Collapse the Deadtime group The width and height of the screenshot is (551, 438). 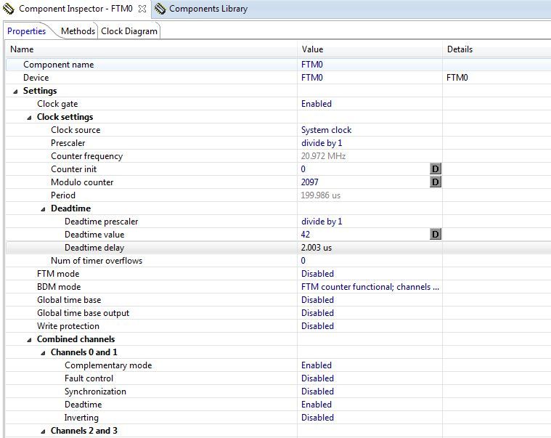(44, 208)
